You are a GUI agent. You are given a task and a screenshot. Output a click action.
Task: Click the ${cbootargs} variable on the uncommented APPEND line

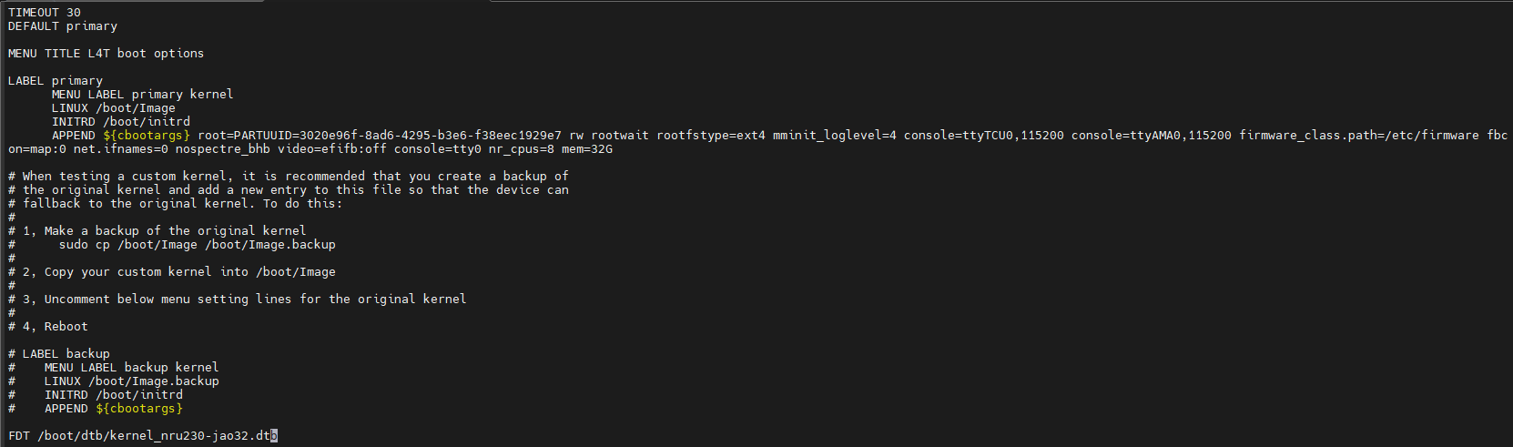point(146,136)
